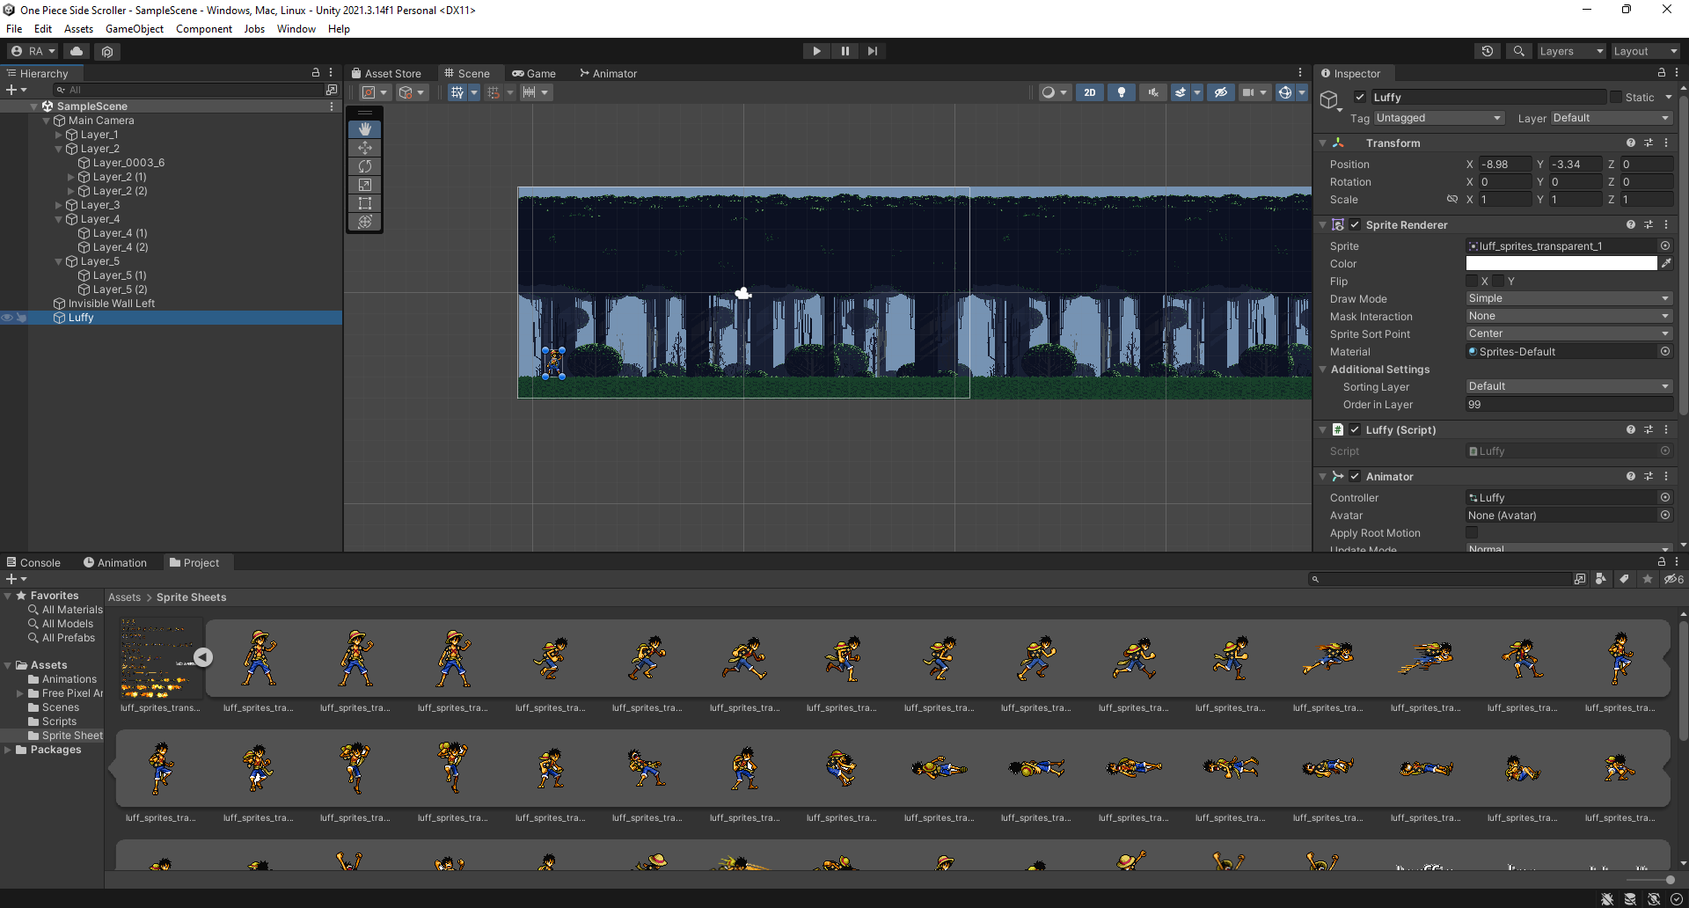
Task: Toggle Flip X checkbox
Action: point(1472,282)
